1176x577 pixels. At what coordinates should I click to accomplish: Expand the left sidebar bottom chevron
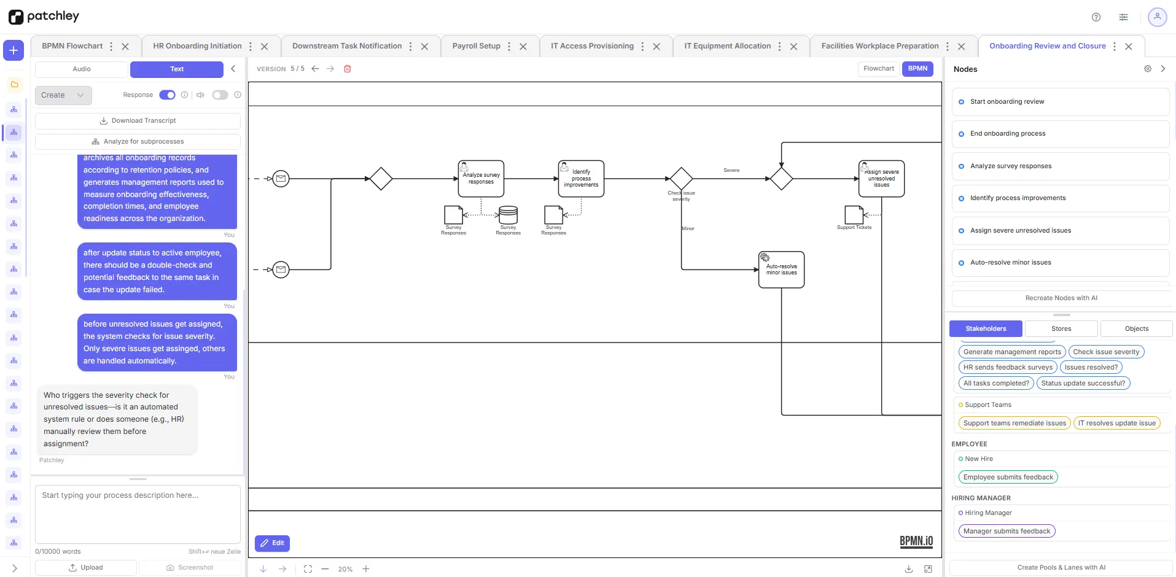pyautogui.click(x=15, y=568)
